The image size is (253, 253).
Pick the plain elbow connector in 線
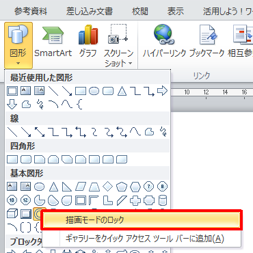(53, 132)
